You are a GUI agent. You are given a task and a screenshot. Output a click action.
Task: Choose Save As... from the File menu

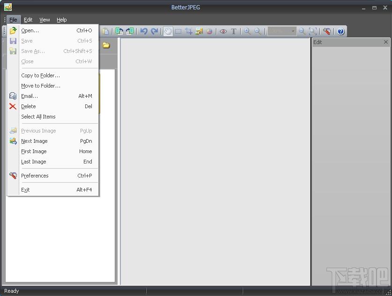[53, 51]
